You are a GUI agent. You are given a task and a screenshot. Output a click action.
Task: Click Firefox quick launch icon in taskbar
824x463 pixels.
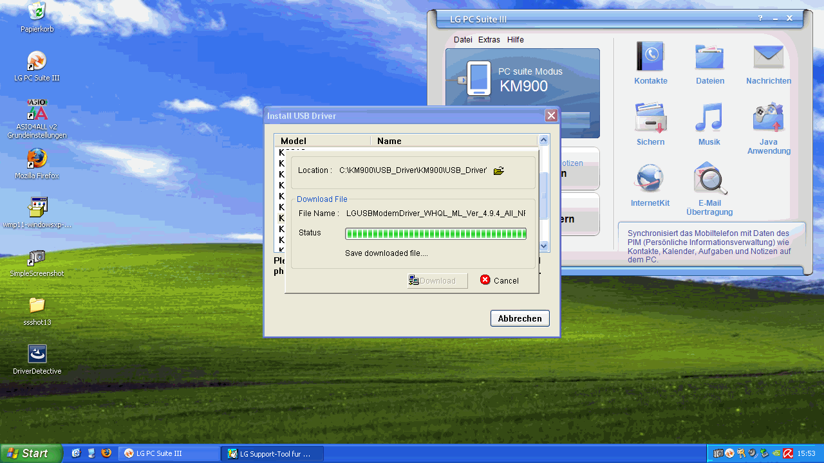(106, 453)
